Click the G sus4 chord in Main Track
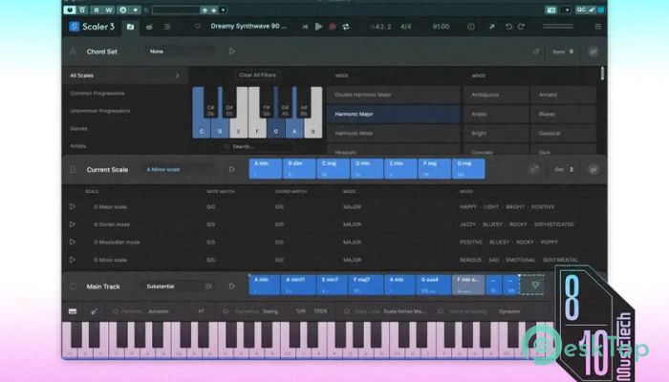 pyautogui.click(x=432, y=285)
